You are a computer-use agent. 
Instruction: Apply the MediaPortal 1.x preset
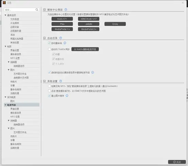(x=62, y=29)
